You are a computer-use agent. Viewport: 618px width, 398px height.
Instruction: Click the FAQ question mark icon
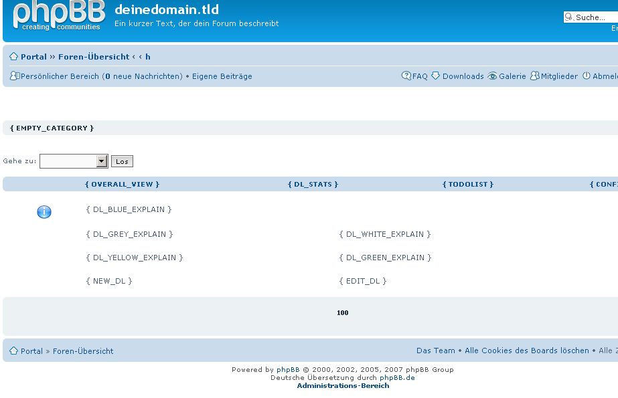[406, 76]
